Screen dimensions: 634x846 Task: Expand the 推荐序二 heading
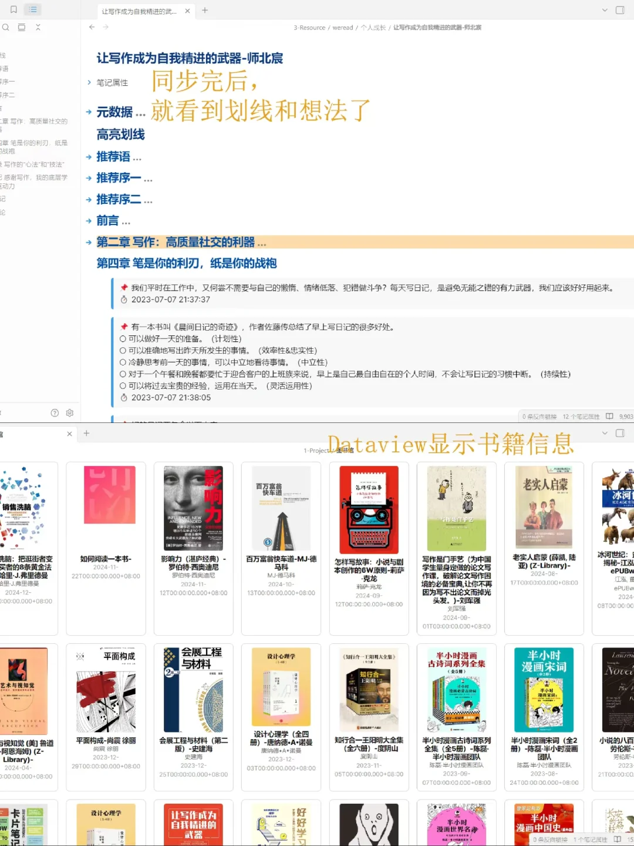coord(89,200)
